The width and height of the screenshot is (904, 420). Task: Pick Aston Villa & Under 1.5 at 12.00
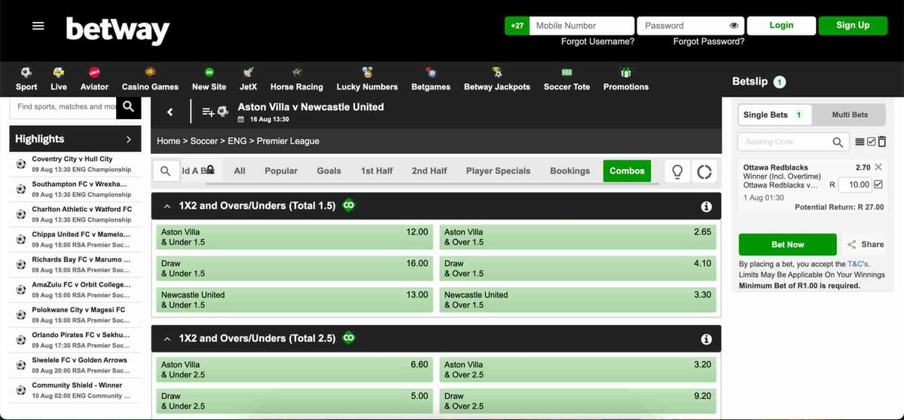coord(294,237)
